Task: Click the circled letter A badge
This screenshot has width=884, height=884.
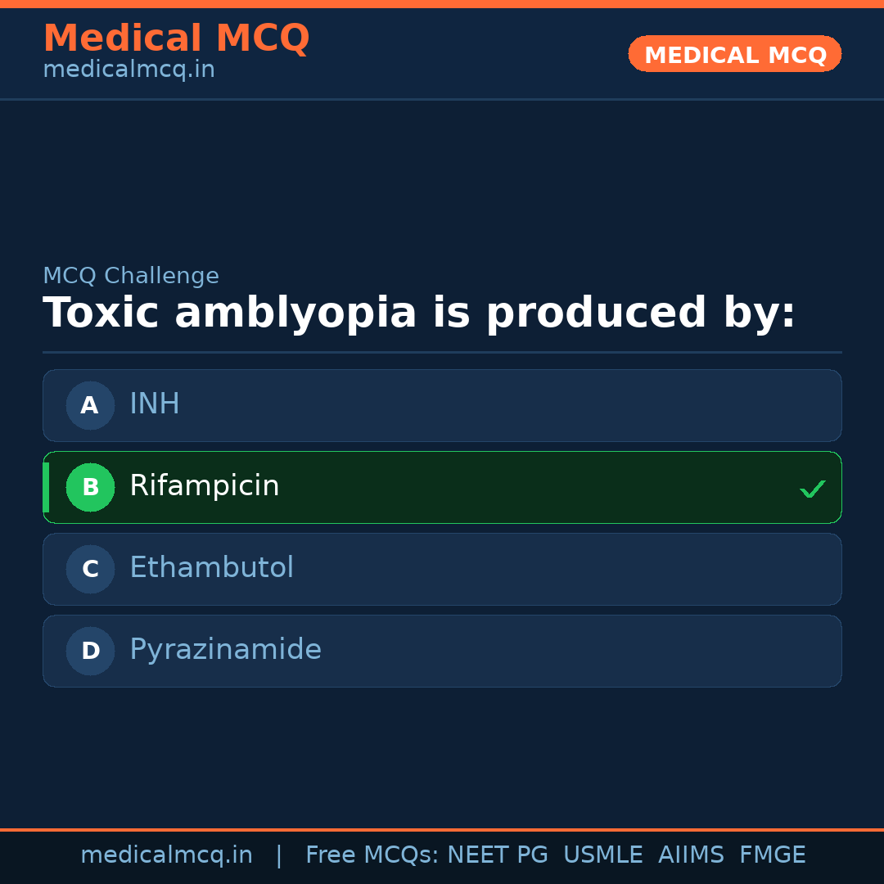Action: pos(90,405)
